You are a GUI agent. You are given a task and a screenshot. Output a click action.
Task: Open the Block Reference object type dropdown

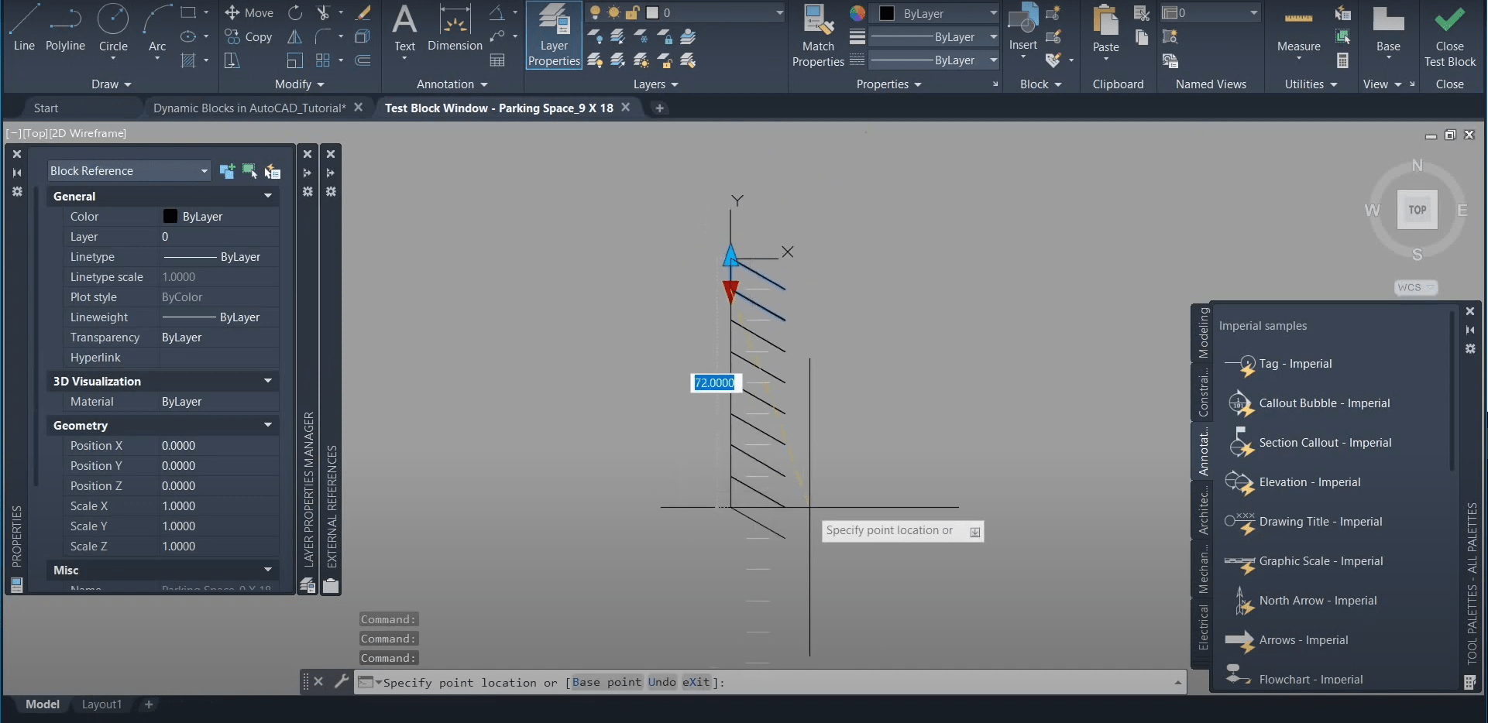[x=129, y=171]
